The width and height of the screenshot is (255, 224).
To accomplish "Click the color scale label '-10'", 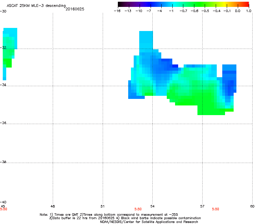I will coord(139,11).
